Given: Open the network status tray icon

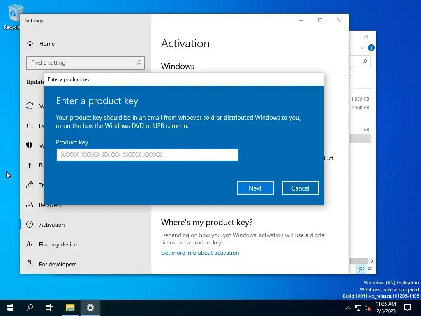Looking at the screenshot, I should click(358, 308).
